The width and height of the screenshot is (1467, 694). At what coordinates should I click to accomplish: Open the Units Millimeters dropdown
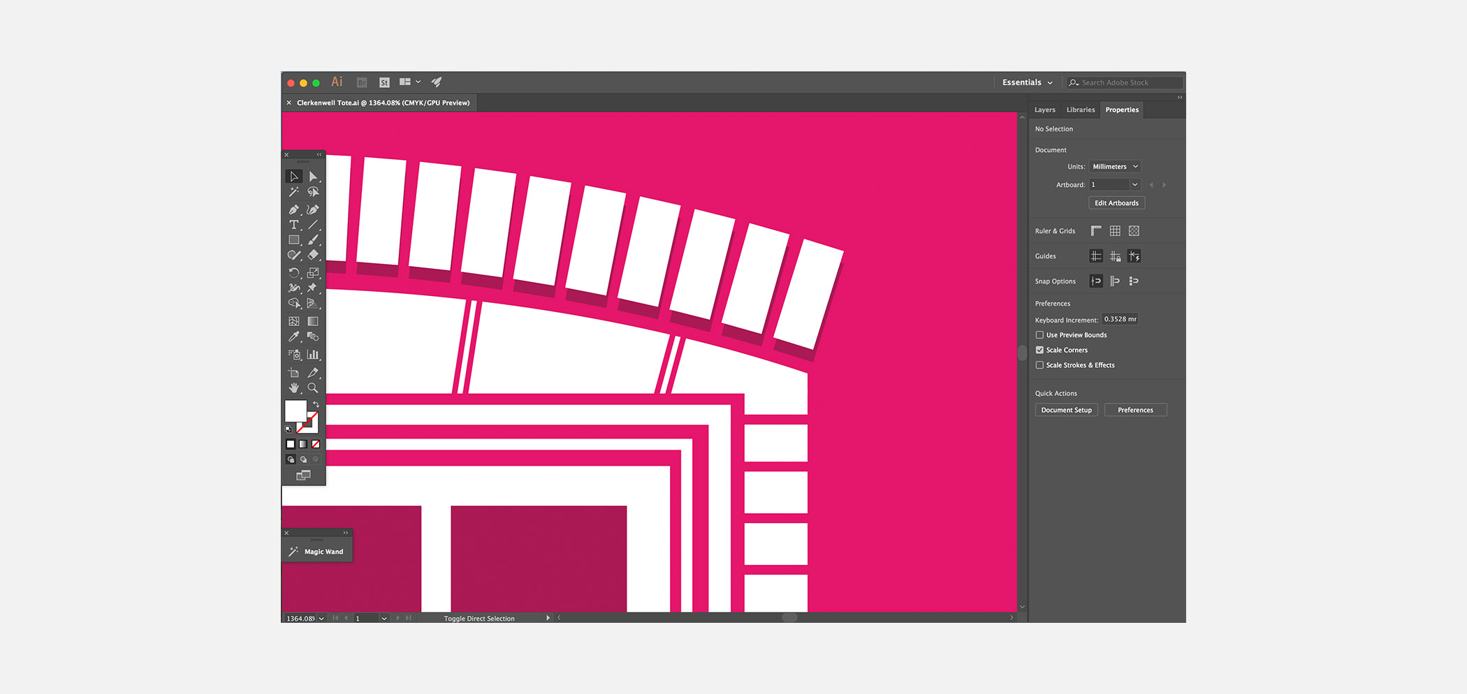click(1115, 167)
